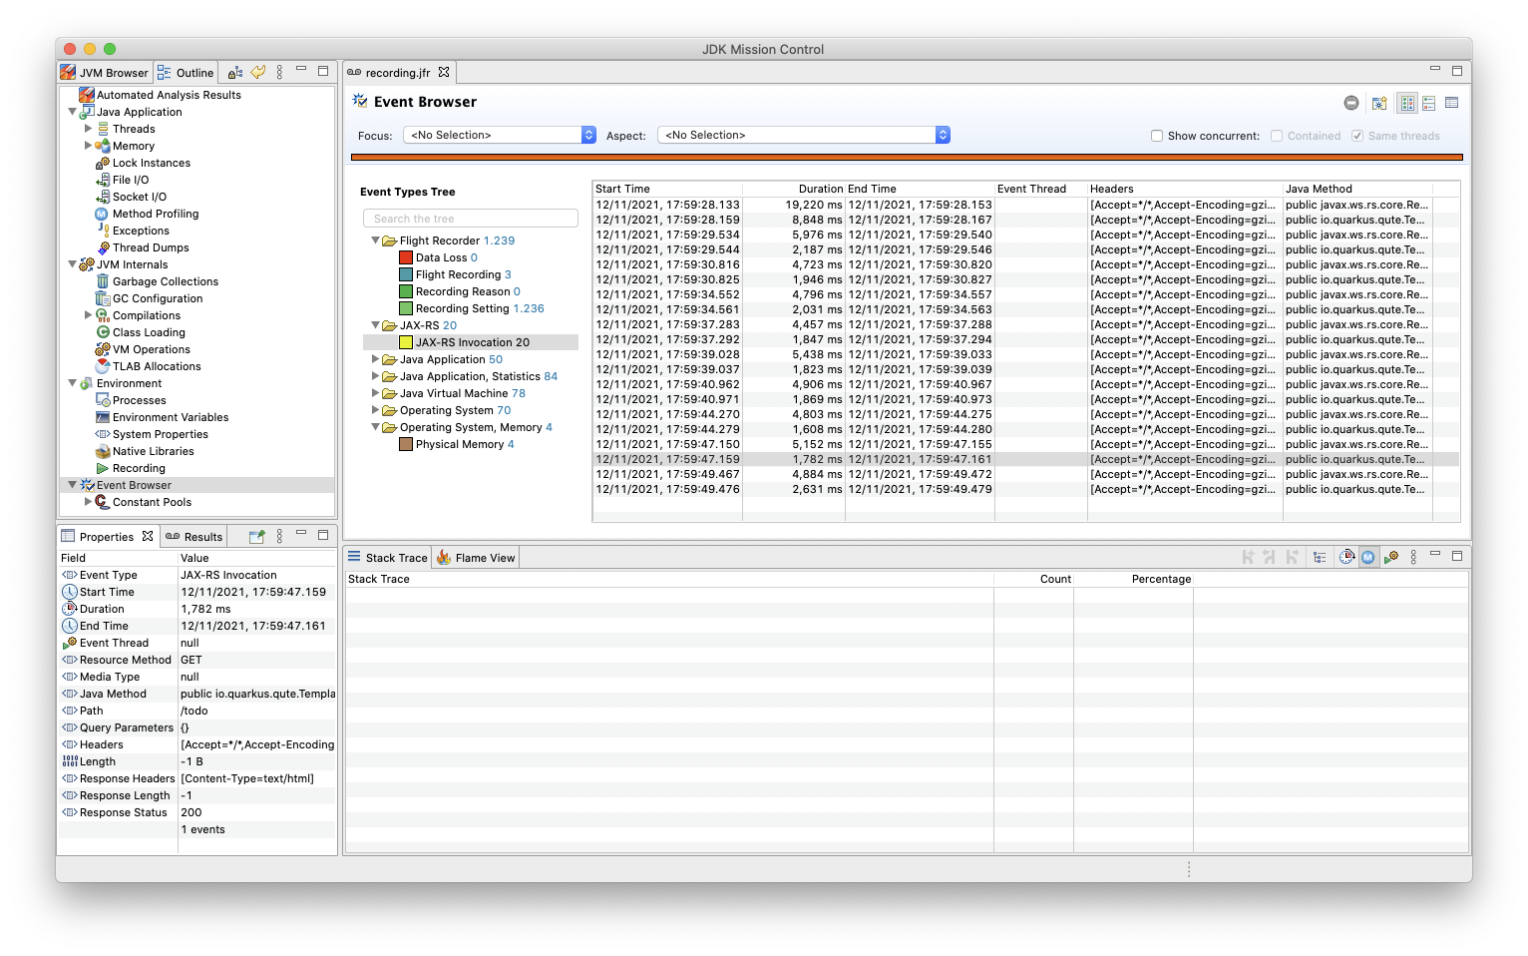The height and width of the screenshot is (956, 1528).
Task: Collapse the JAX-RS event type folder
Action: 376,325
